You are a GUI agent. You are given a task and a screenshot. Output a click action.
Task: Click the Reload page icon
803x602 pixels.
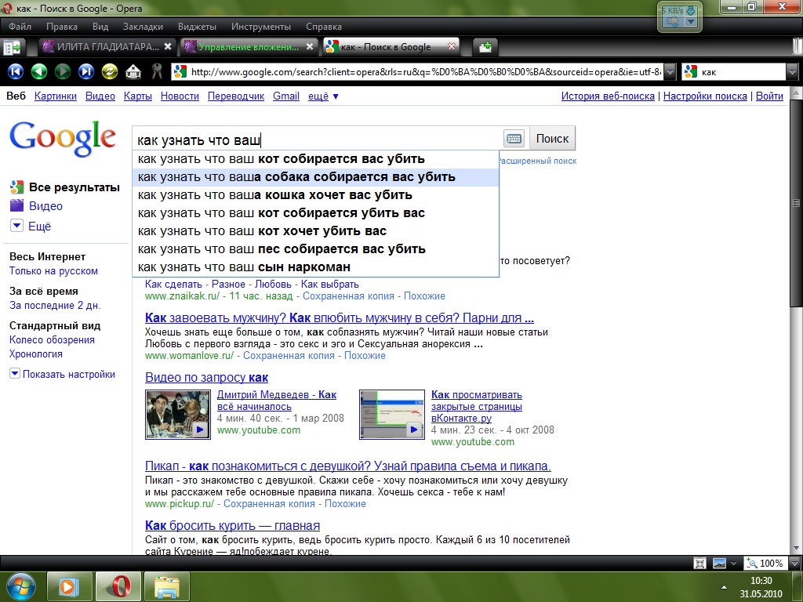[x=110, y=72]
